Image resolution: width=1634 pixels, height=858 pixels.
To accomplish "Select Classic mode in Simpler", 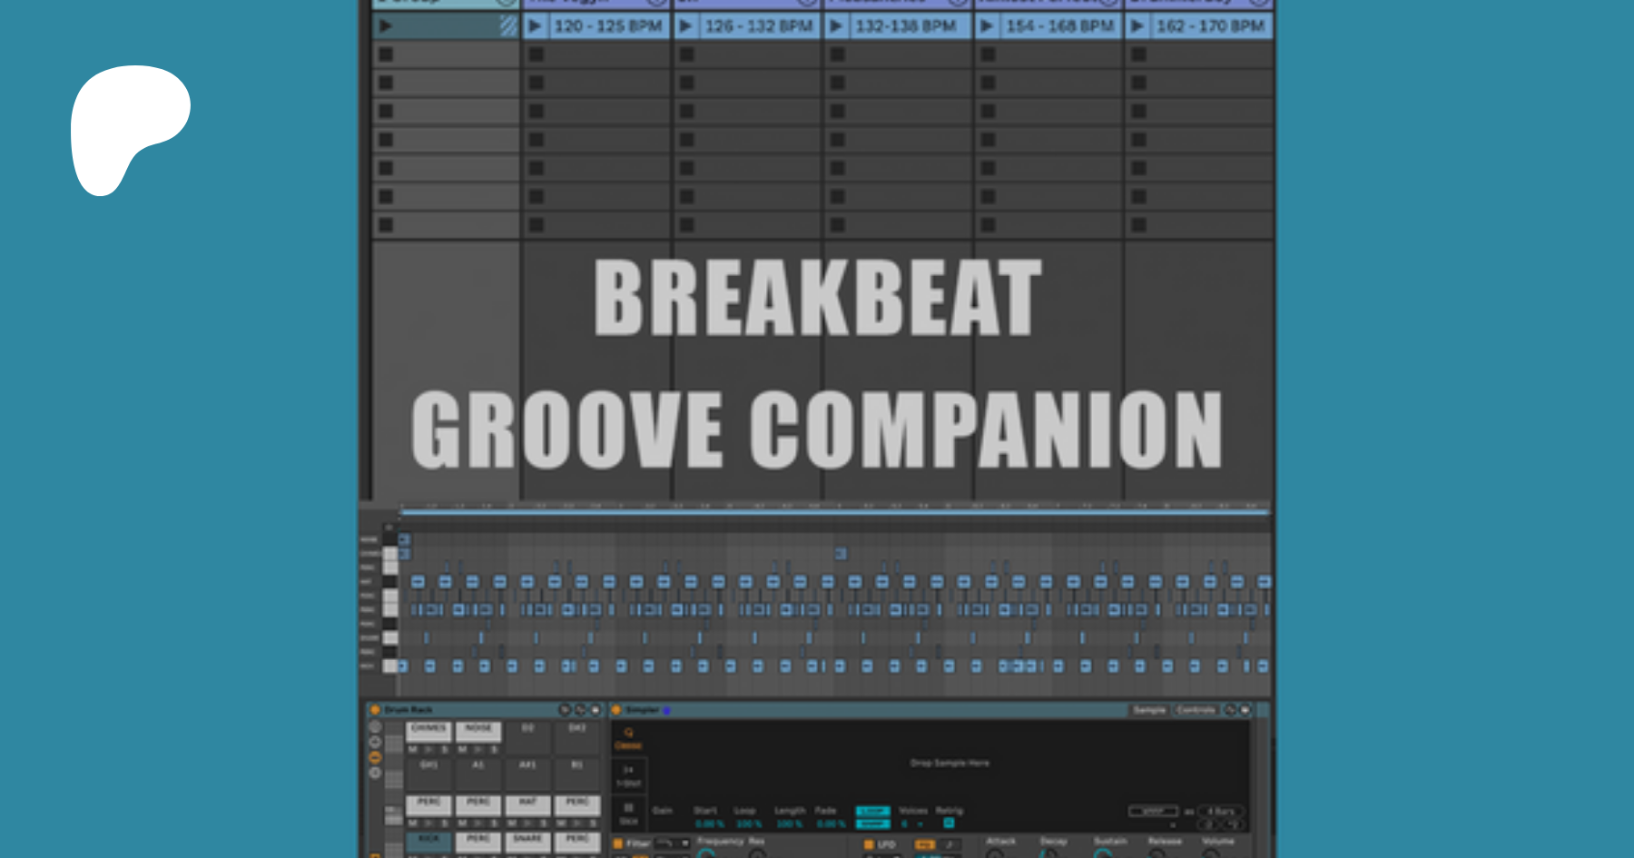I will [628, 738].
